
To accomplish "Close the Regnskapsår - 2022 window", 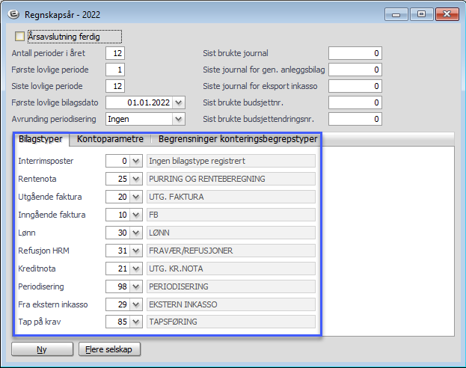I will pyautogui.click(x=447, y=14).
